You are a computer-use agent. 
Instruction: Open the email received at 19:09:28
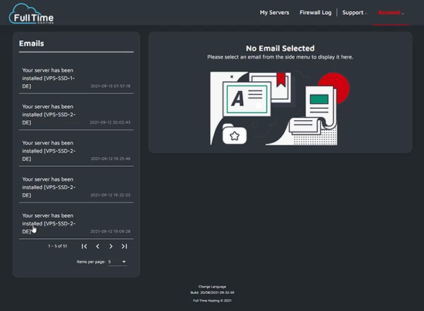point(76,223)
